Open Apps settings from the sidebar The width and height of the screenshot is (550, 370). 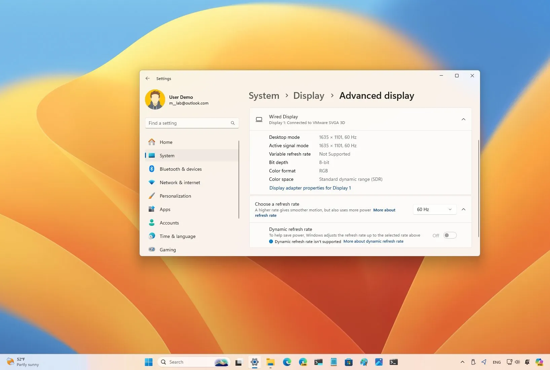pyautogui.click(x=165, y=209)
